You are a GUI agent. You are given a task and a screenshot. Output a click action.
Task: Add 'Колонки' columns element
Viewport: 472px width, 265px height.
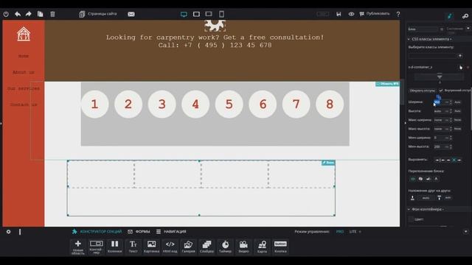click(115, 247)
